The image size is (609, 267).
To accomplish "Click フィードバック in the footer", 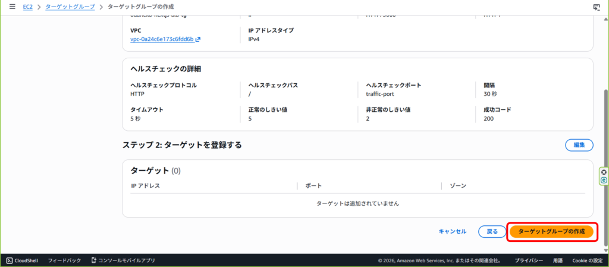I will click(64, 260).
